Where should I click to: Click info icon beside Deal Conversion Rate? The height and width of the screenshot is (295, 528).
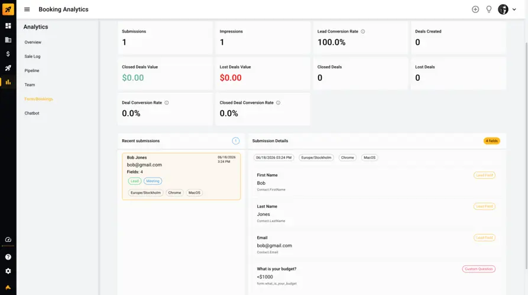pos(166,103)
